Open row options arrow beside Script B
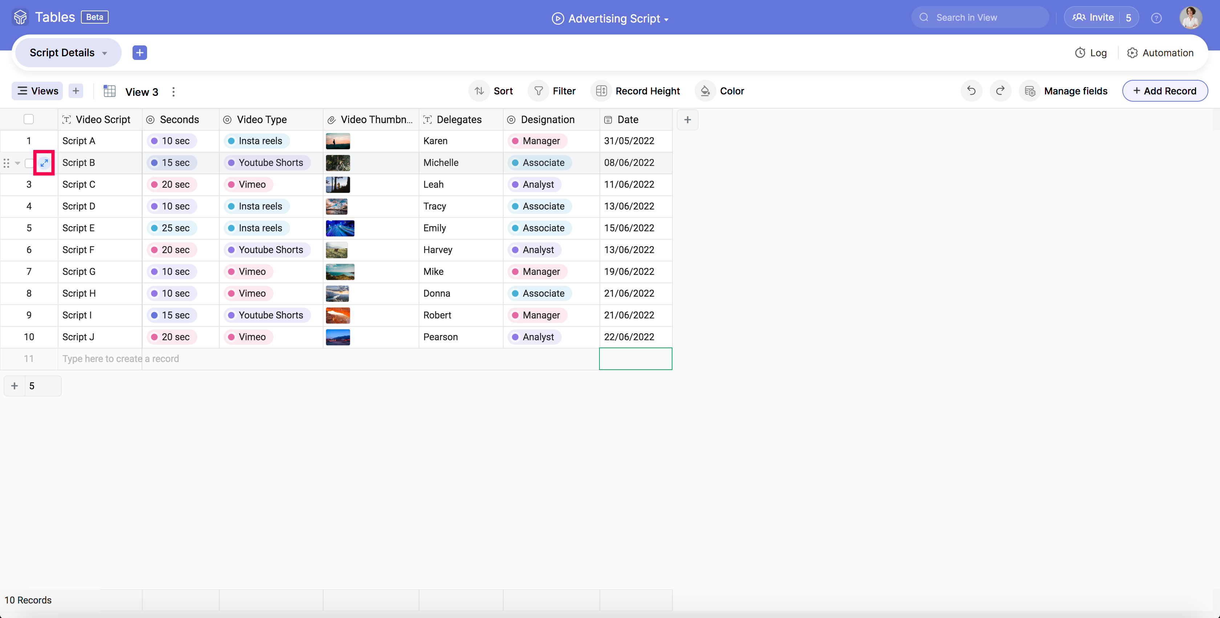 click(x=17, y=163)
